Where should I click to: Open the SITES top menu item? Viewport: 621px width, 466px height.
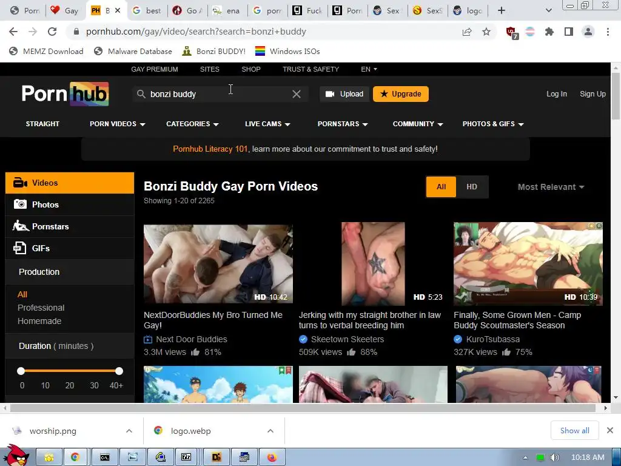pyautogui.click(x=209, y=69)
